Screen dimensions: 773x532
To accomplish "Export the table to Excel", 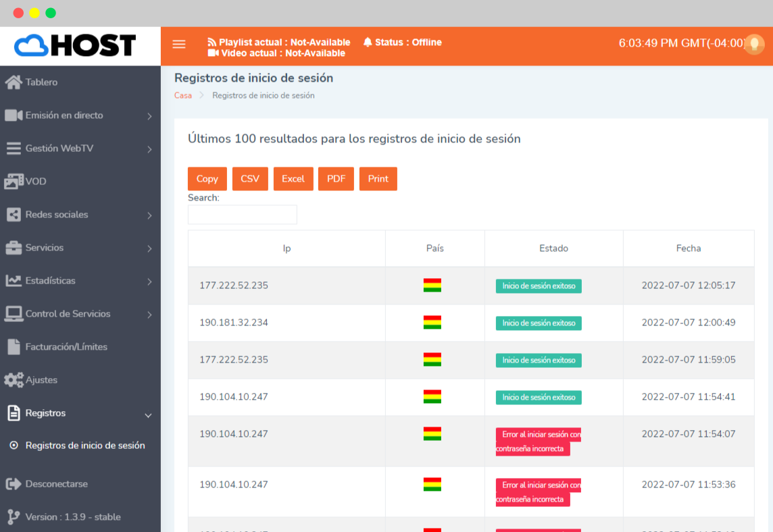I will [293, 179].
